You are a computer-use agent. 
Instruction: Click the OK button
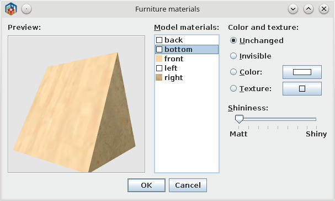(146, 185)
